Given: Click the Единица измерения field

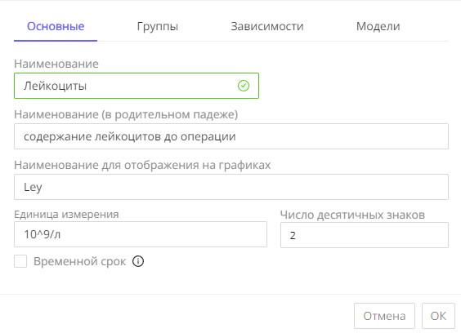Looking at the screenshot, I should pos(141,234).
